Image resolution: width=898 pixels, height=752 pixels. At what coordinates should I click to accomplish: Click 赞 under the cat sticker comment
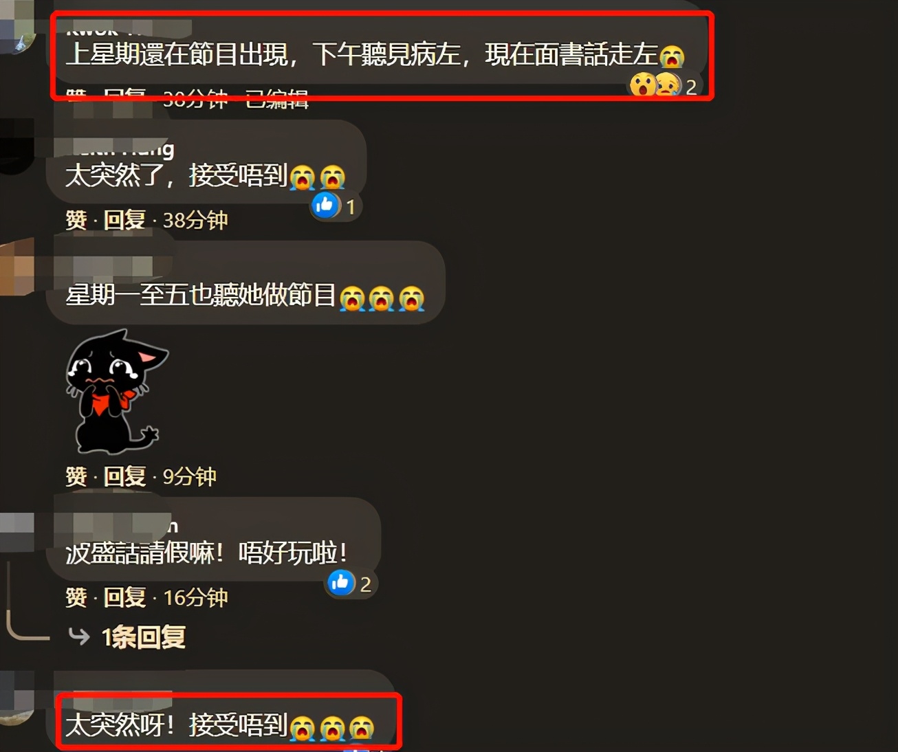coord(76,476)
